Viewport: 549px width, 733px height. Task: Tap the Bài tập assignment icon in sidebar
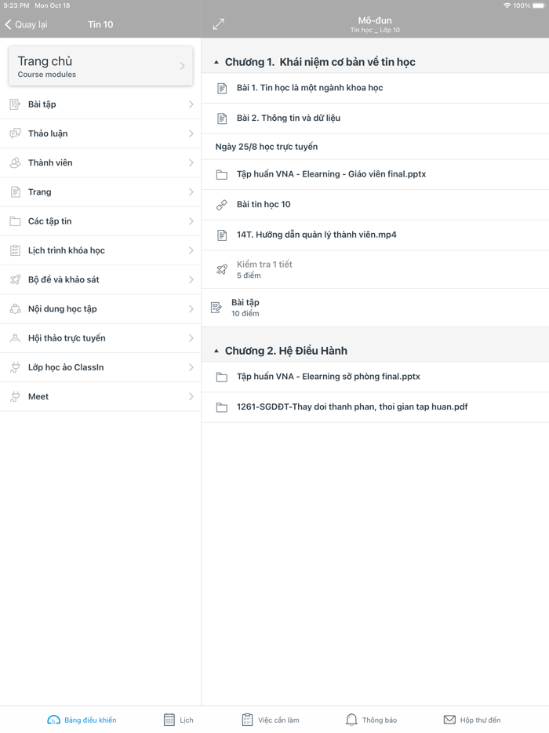tap(15, 104)
